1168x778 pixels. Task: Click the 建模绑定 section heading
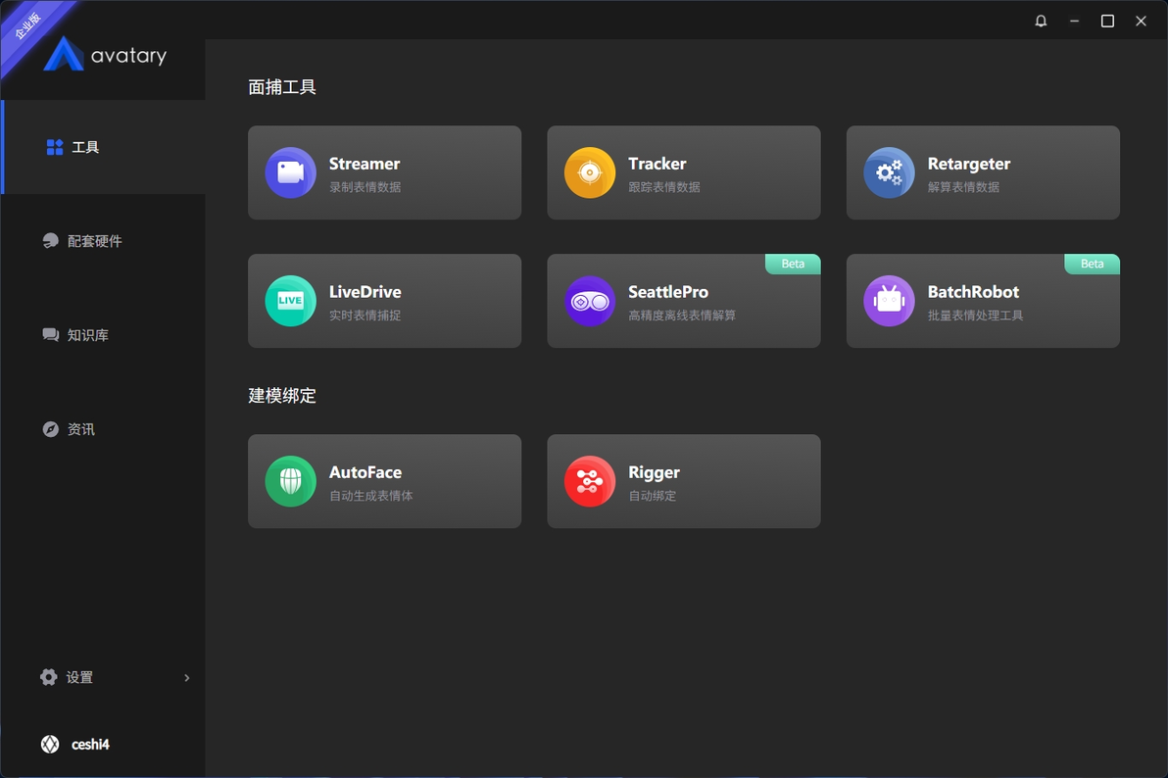click(x=282, y=396)
